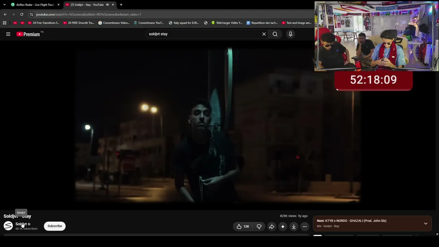The height and width of the screenshot is (247, 439).
Task: Clear the search box with the X
Action: click(264, 34)
